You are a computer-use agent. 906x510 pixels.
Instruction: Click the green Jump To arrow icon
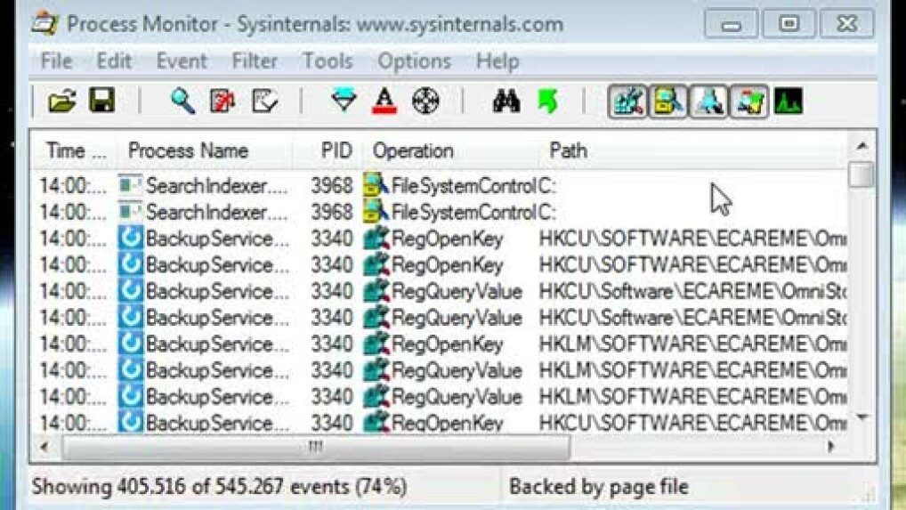tap(548, 101)
